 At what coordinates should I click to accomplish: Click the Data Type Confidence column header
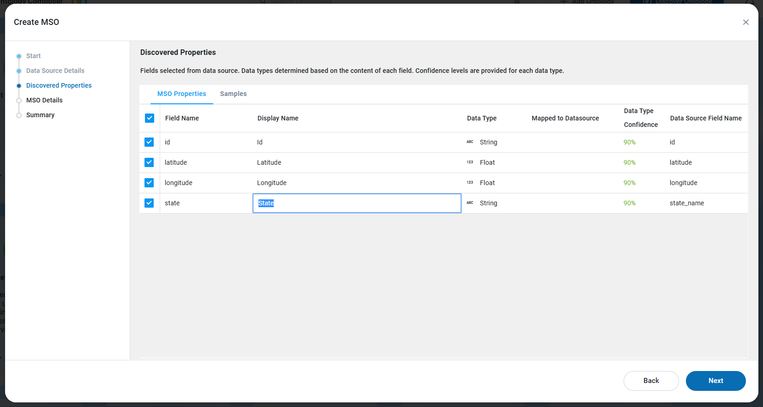click(641, 118)
